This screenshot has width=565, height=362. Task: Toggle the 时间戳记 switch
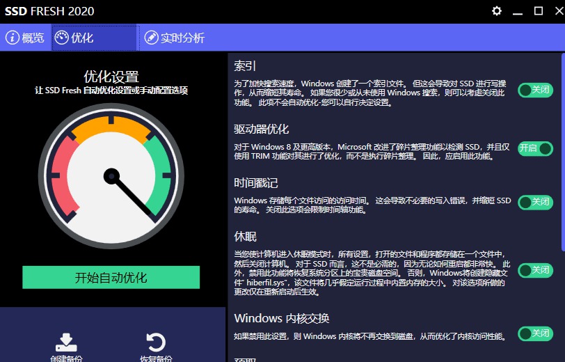point(536,203)
